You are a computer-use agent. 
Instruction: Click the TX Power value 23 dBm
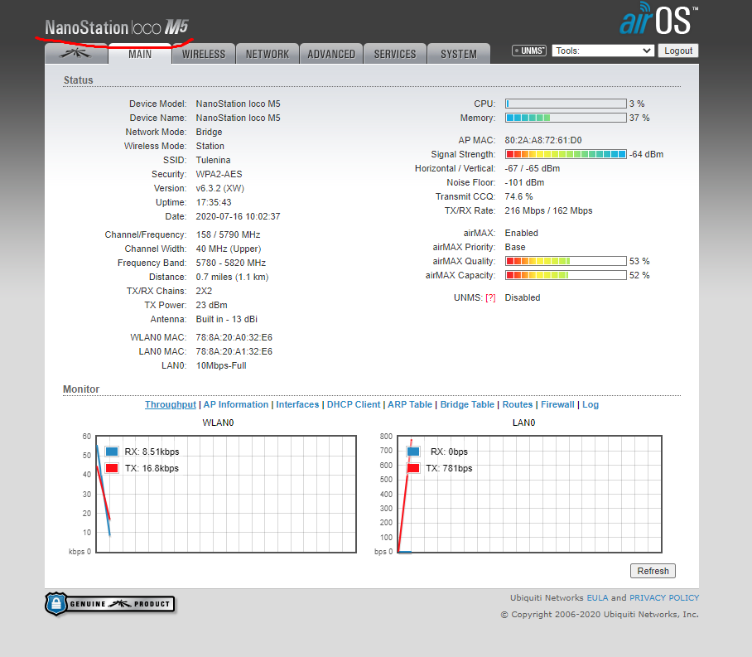[211, 305]
